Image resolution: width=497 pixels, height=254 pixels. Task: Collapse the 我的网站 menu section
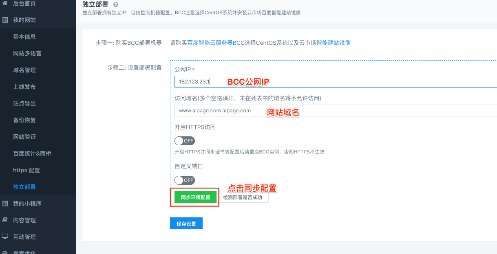pos(24,20)
